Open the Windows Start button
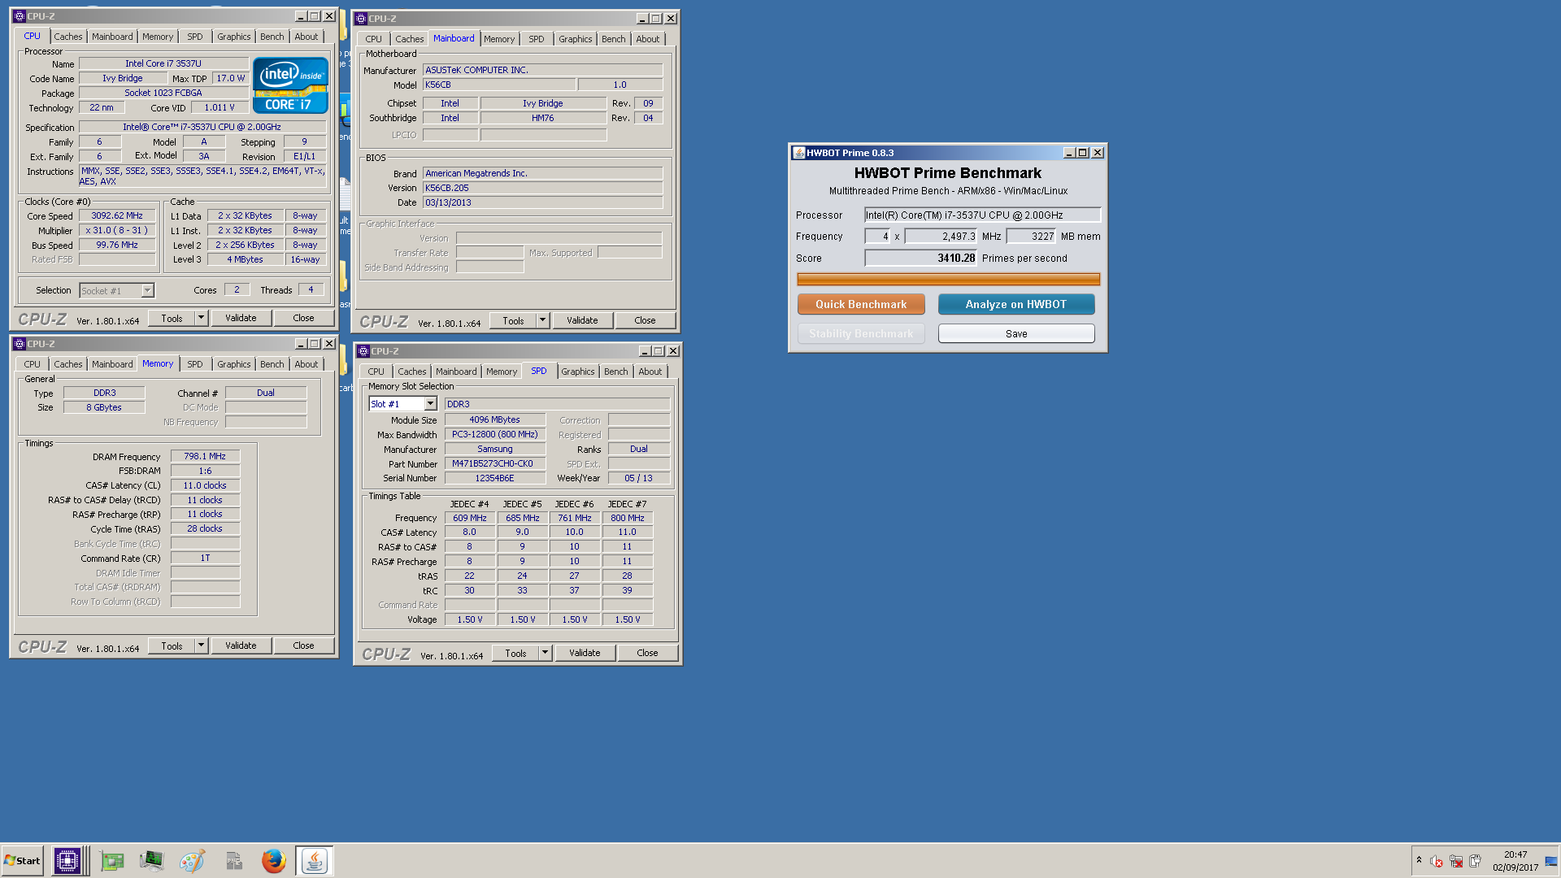The height and width of the screenshot is (878, 1561). tap(23, 861)
